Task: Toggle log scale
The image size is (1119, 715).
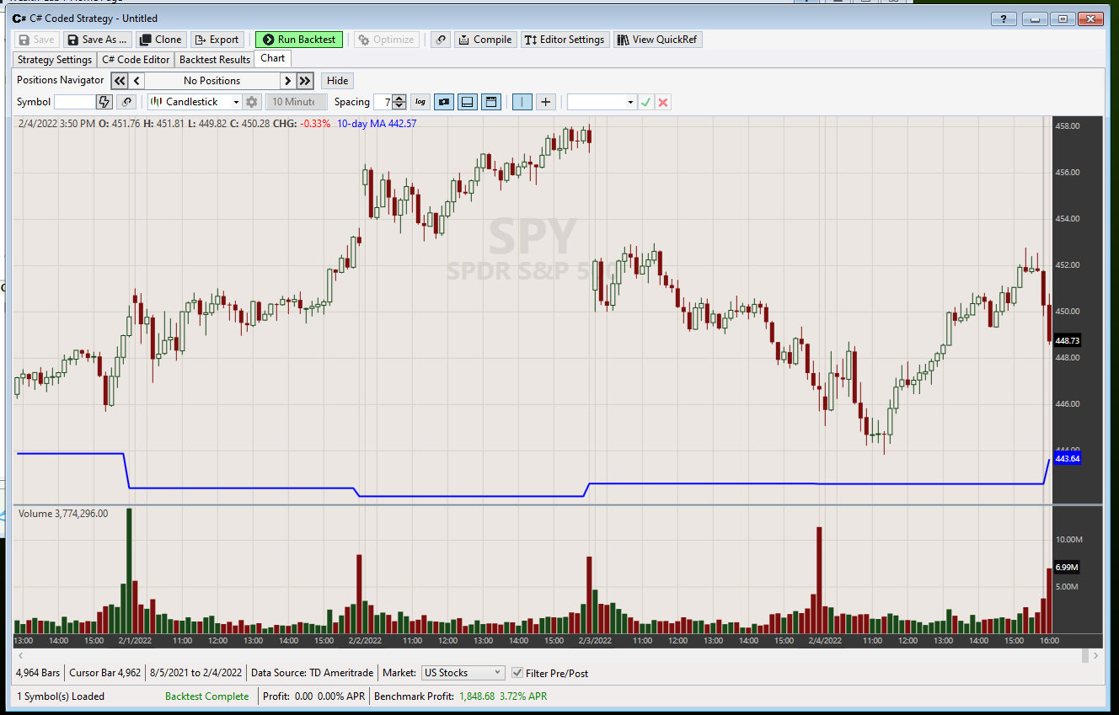Action: (x=420, y=102)
